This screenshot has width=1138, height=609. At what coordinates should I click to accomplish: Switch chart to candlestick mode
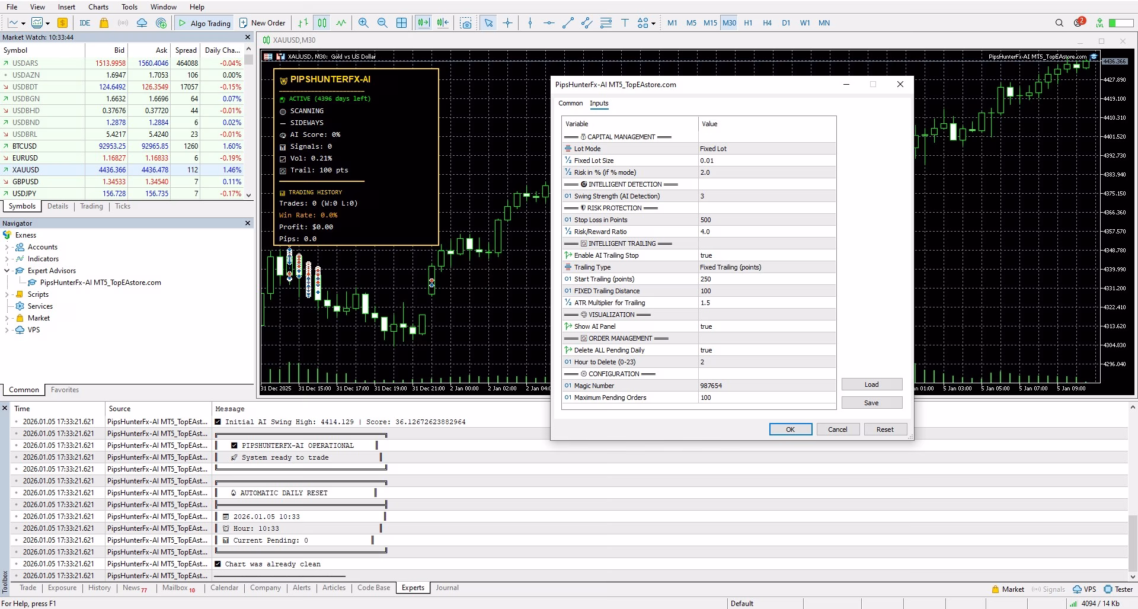[x=322, y=23]
